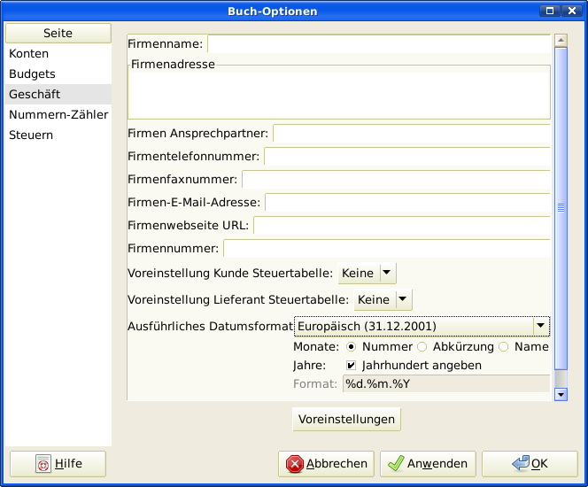
Task: Choose Abkürzung month format option
Action: 422,347
